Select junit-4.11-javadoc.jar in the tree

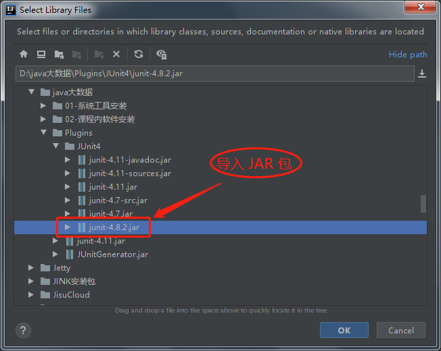(130, 160)
